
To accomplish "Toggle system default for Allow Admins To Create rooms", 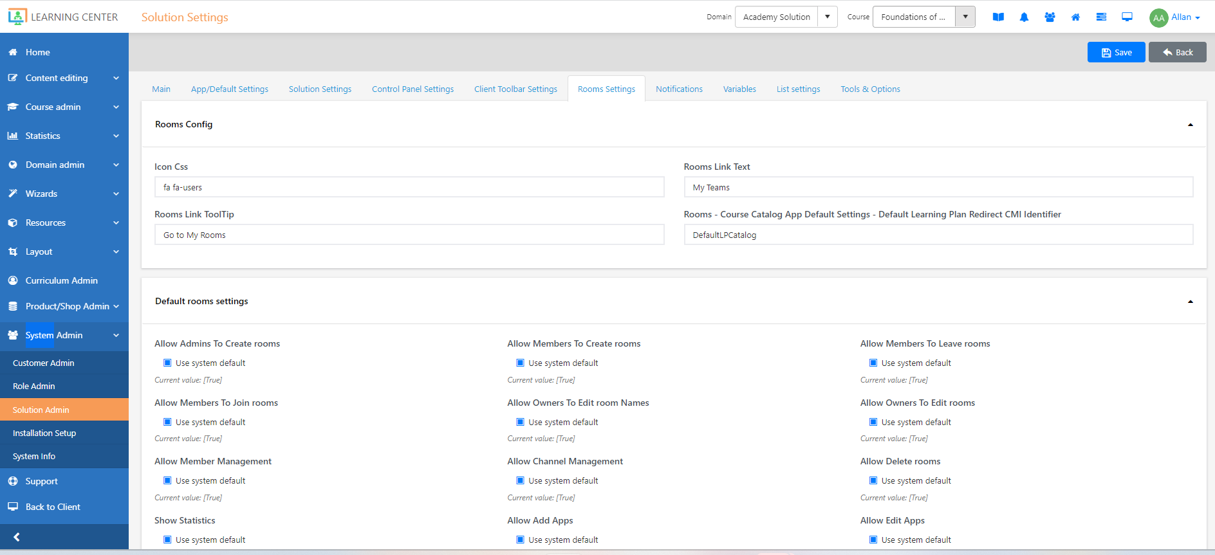I will (x=167, y=363).
